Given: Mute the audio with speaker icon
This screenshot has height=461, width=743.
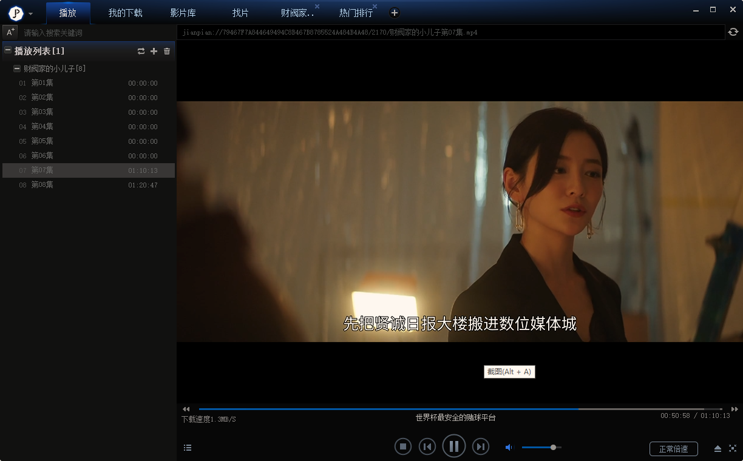Looking at the screenshot, I should point(509,448).
